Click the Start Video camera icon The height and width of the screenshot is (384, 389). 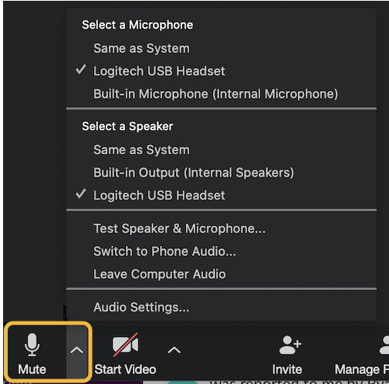(126, 345)
